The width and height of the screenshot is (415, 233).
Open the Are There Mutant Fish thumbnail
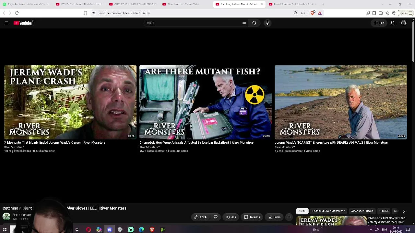pyautogui.click(x=206, y=102)
